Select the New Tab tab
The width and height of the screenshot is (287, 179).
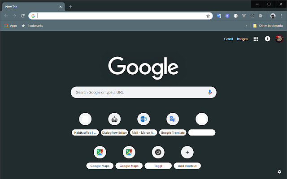tap(33, 7)
